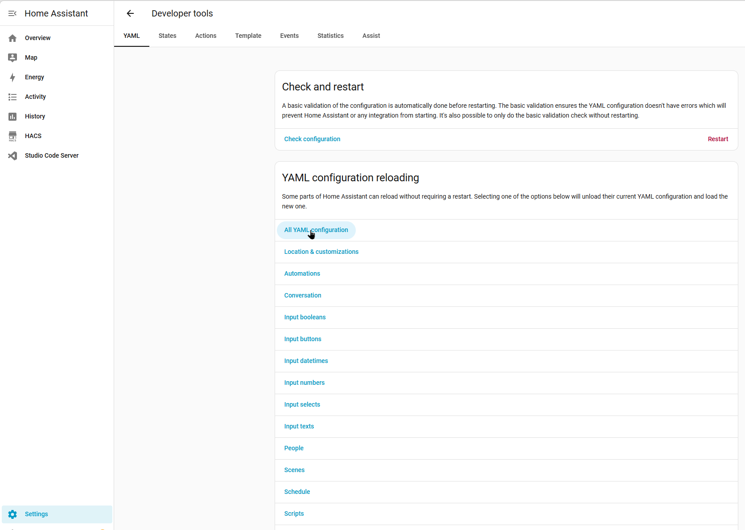Reload Schedule configuration
The height and width of the screenshot is (530, 745).
click(297, 492)
